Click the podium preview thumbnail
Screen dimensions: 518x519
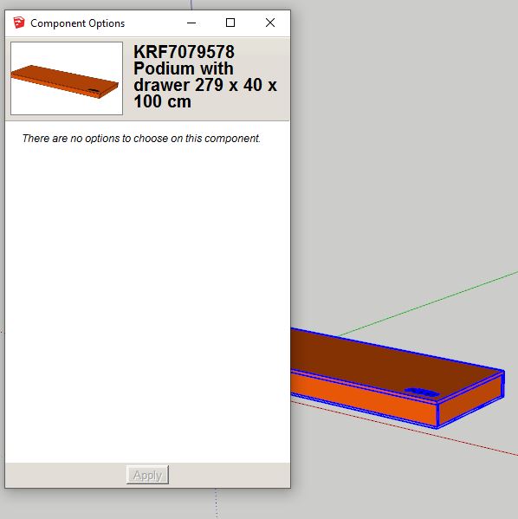click(67, 79)
